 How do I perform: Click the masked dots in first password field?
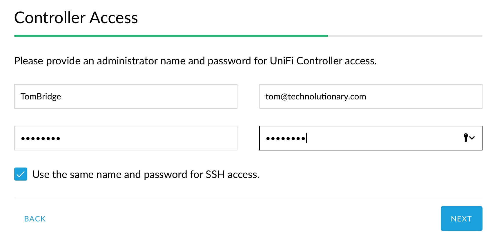(x=41, y=139)
